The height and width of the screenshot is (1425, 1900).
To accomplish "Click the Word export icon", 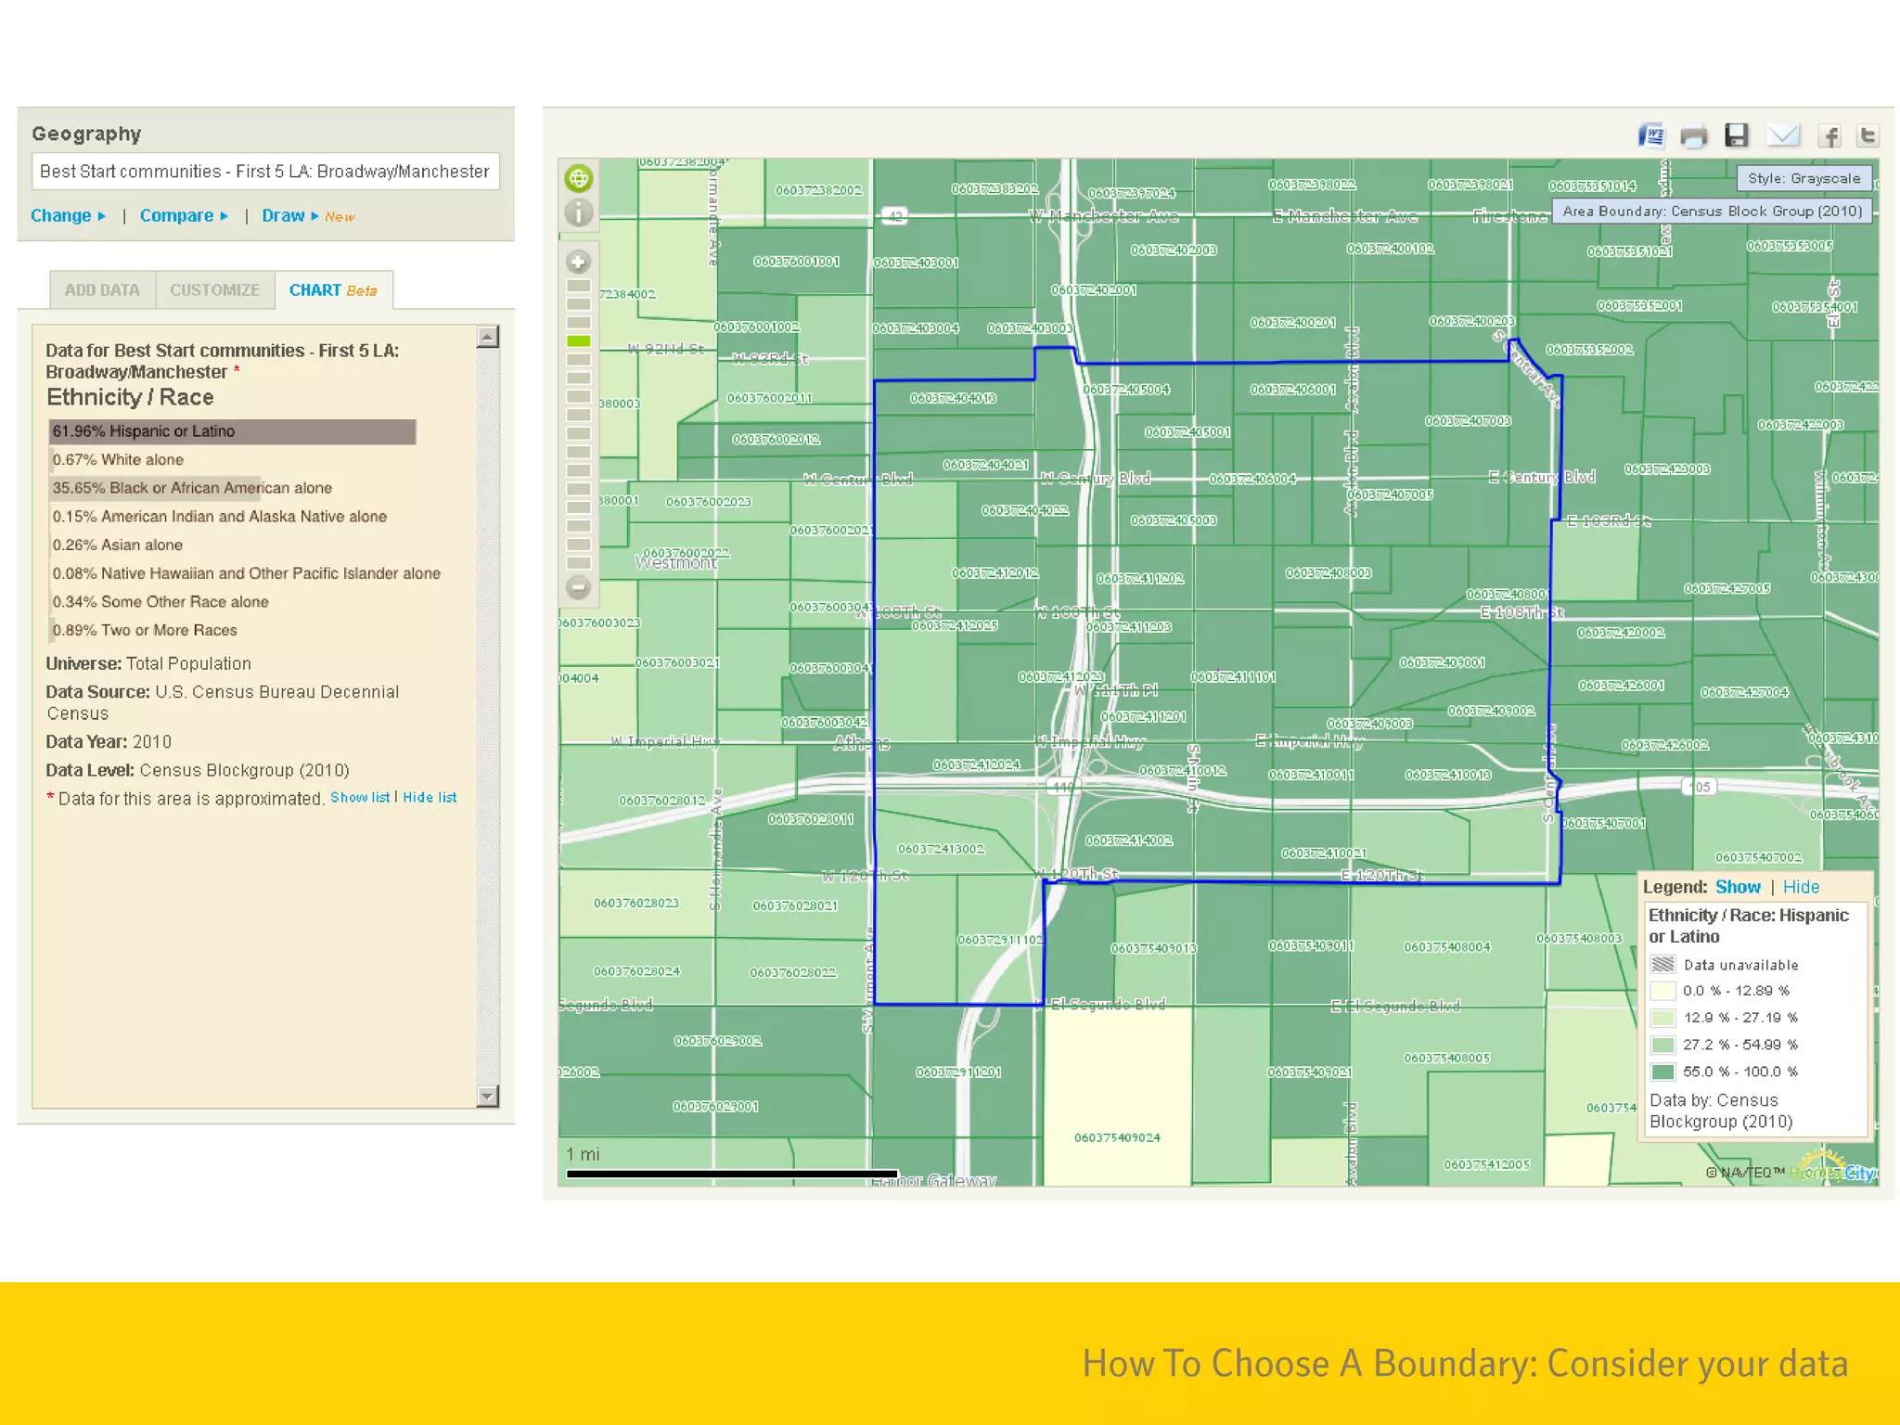I will [1651, 135].
